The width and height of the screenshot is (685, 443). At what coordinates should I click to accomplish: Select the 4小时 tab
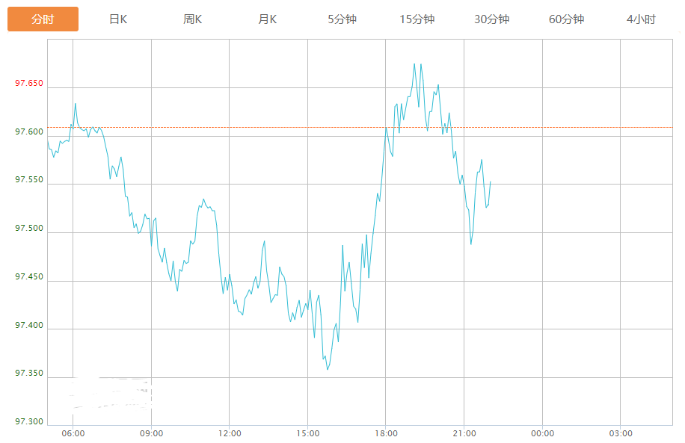click(x=641, y=19)
